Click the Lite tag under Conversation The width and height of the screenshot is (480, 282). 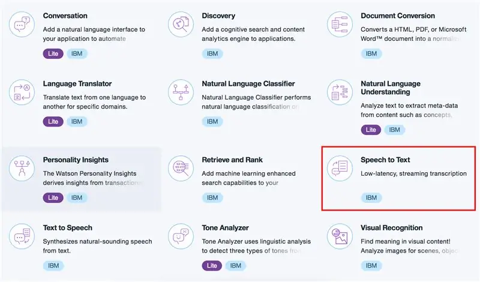(53, 53)
